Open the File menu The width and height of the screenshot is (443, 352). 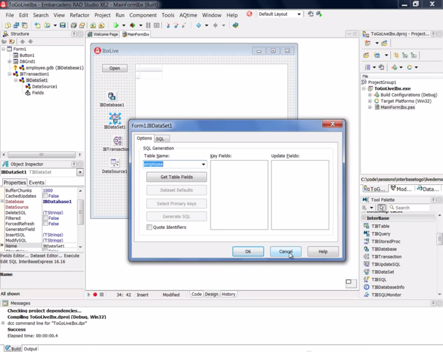tap(9, 15)
